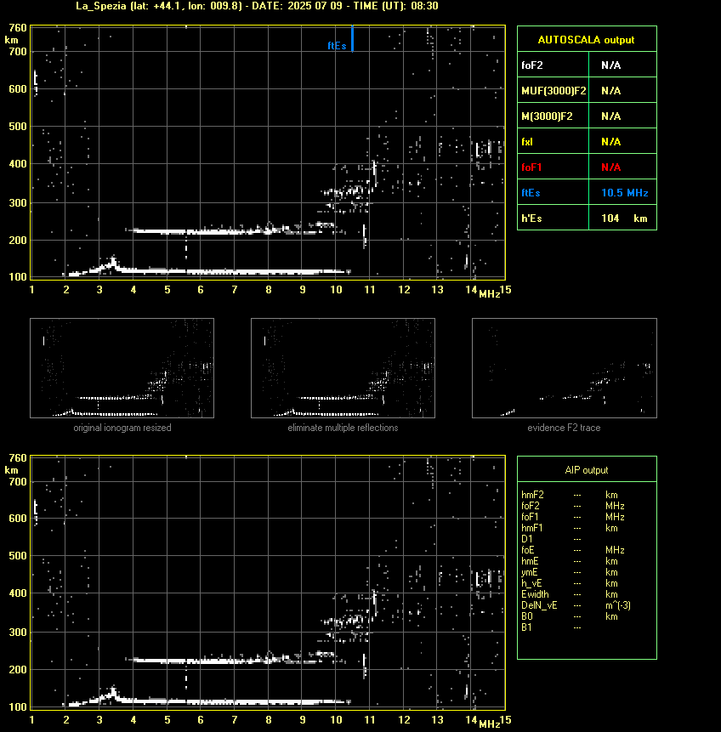This screenshot has width=721, height=732.
Task: Select the B1 row in AIP output
Action: 551,627
